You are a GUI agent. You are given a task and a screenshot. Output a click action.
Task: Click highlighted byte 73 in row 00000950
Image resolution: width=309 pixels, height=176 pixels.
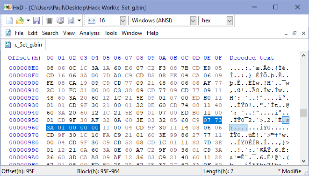(x=218, y=120)
